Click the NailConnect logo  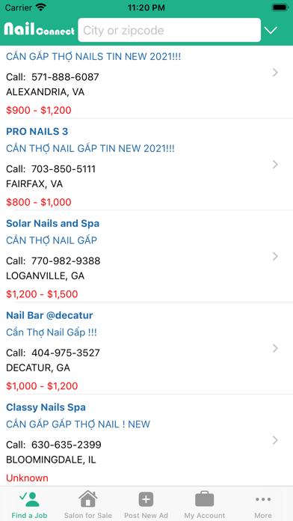[x=39, y=29]
